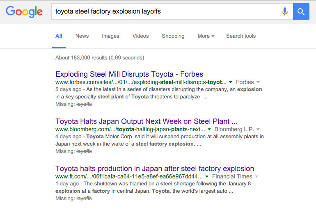Expand the More dropdown menu
This screenshot has width=316, height=210.
(x=206, y=36)
